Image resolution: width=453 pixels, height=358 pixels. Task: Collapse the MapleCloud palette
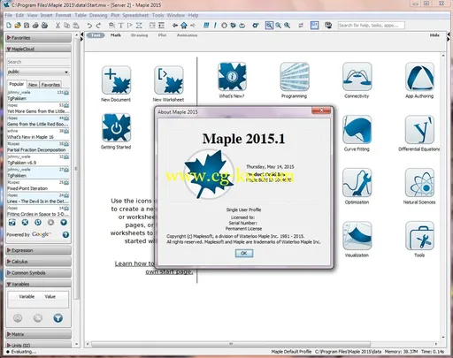[38, 49]
